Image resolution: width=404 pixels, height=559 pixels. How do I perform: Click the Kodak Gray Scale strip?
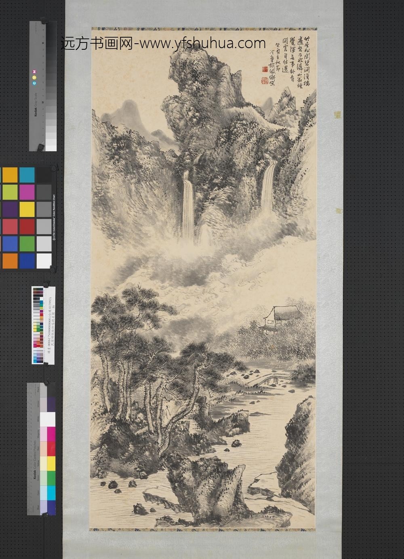43,86
